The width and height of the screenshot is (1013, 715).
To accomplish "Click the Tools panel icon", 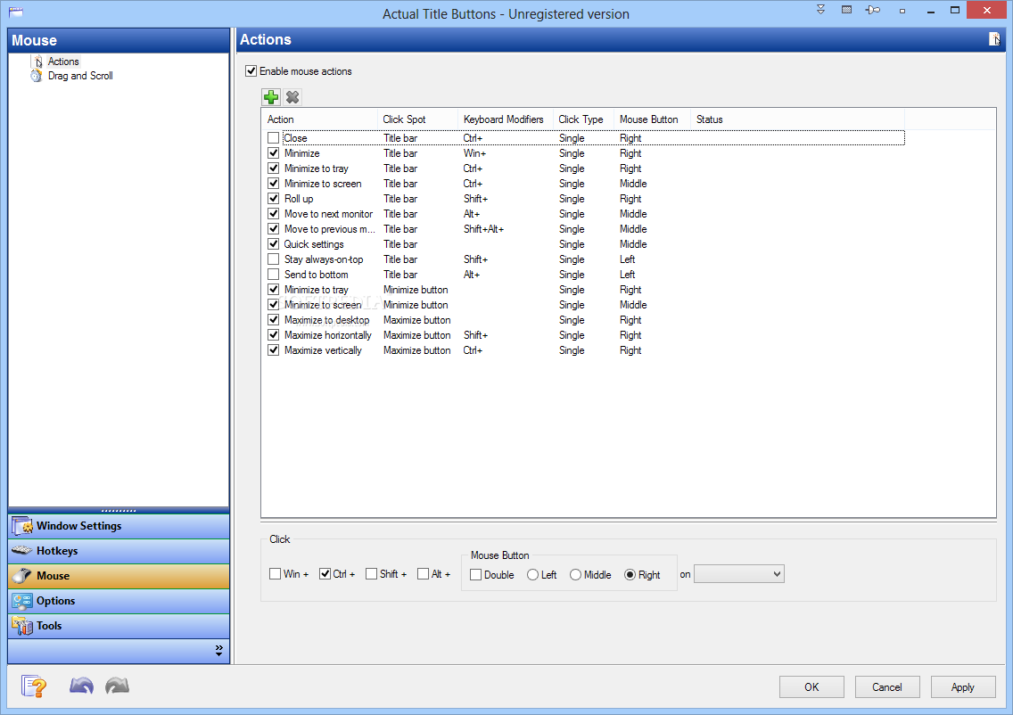I will coord(22,625).
